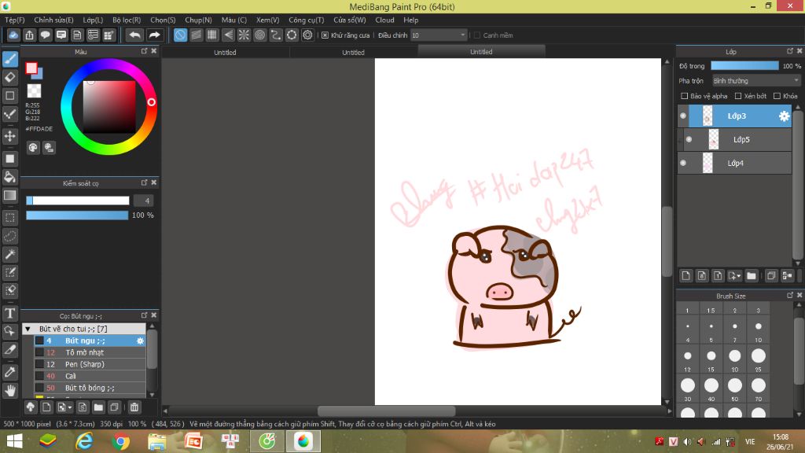
Task: Hide the Lớp5 layer
Action: pyautogui.click(x=689, y=140)
